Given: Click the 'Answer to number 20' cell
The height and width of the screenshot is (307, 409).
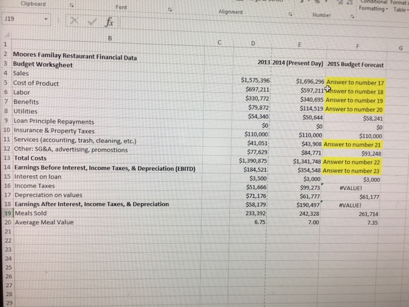Looking at the screenshot, I should point(353,109).
